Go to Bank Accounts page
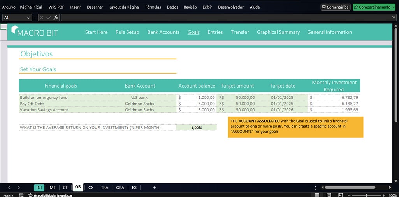This screenshot has width=399, height=197. pos(163,32)
